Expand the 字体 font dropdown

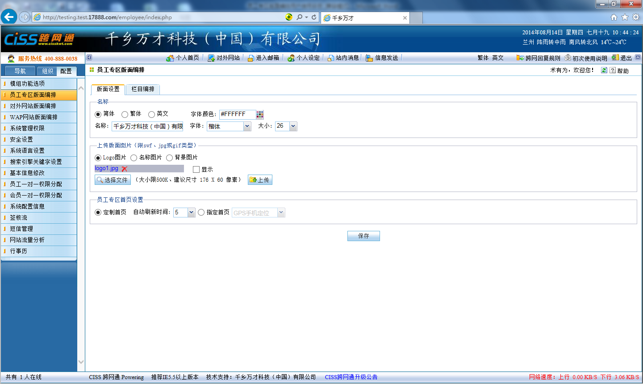[x=247, y=126]
